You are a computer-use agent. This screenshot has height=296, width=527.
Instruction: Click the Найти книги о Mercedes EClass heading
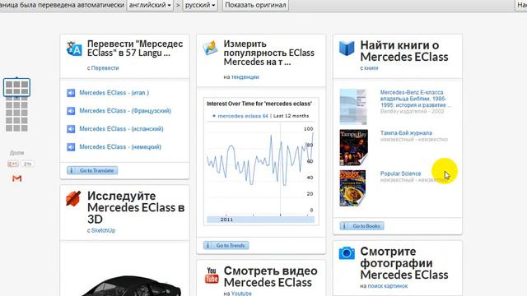tap(404, 51)
